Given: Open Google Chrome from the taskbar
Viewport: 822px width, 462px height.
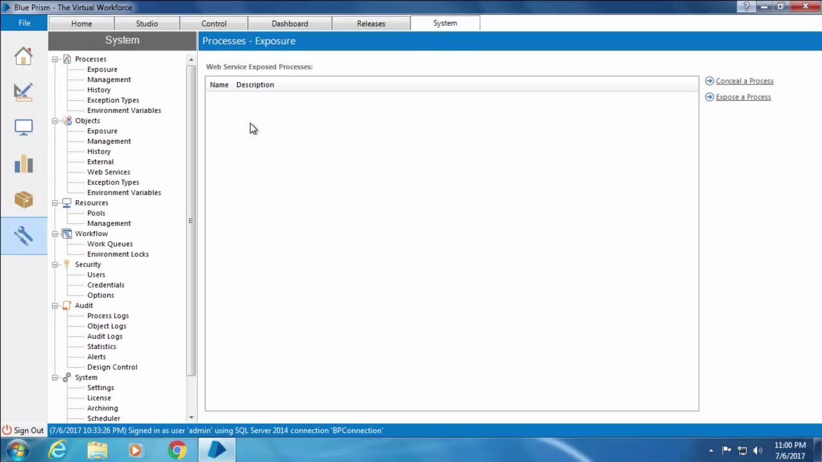Looking at the screenshot, I should [177, 450].
